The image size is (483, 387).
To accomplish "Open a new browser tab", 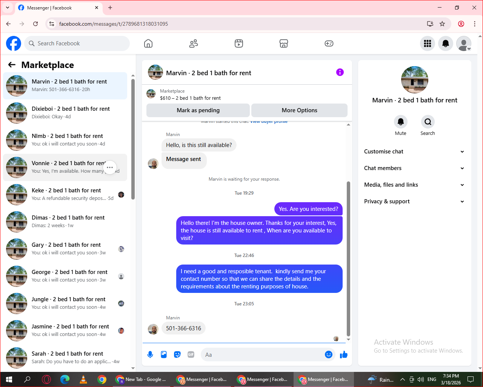I will (x=110, y=8).
